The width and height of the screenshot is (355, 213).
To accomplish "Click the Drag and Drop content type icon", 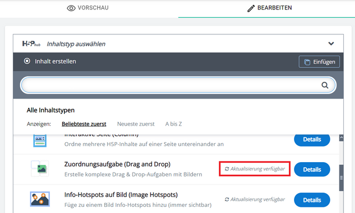I will click(x=40, y=169).
